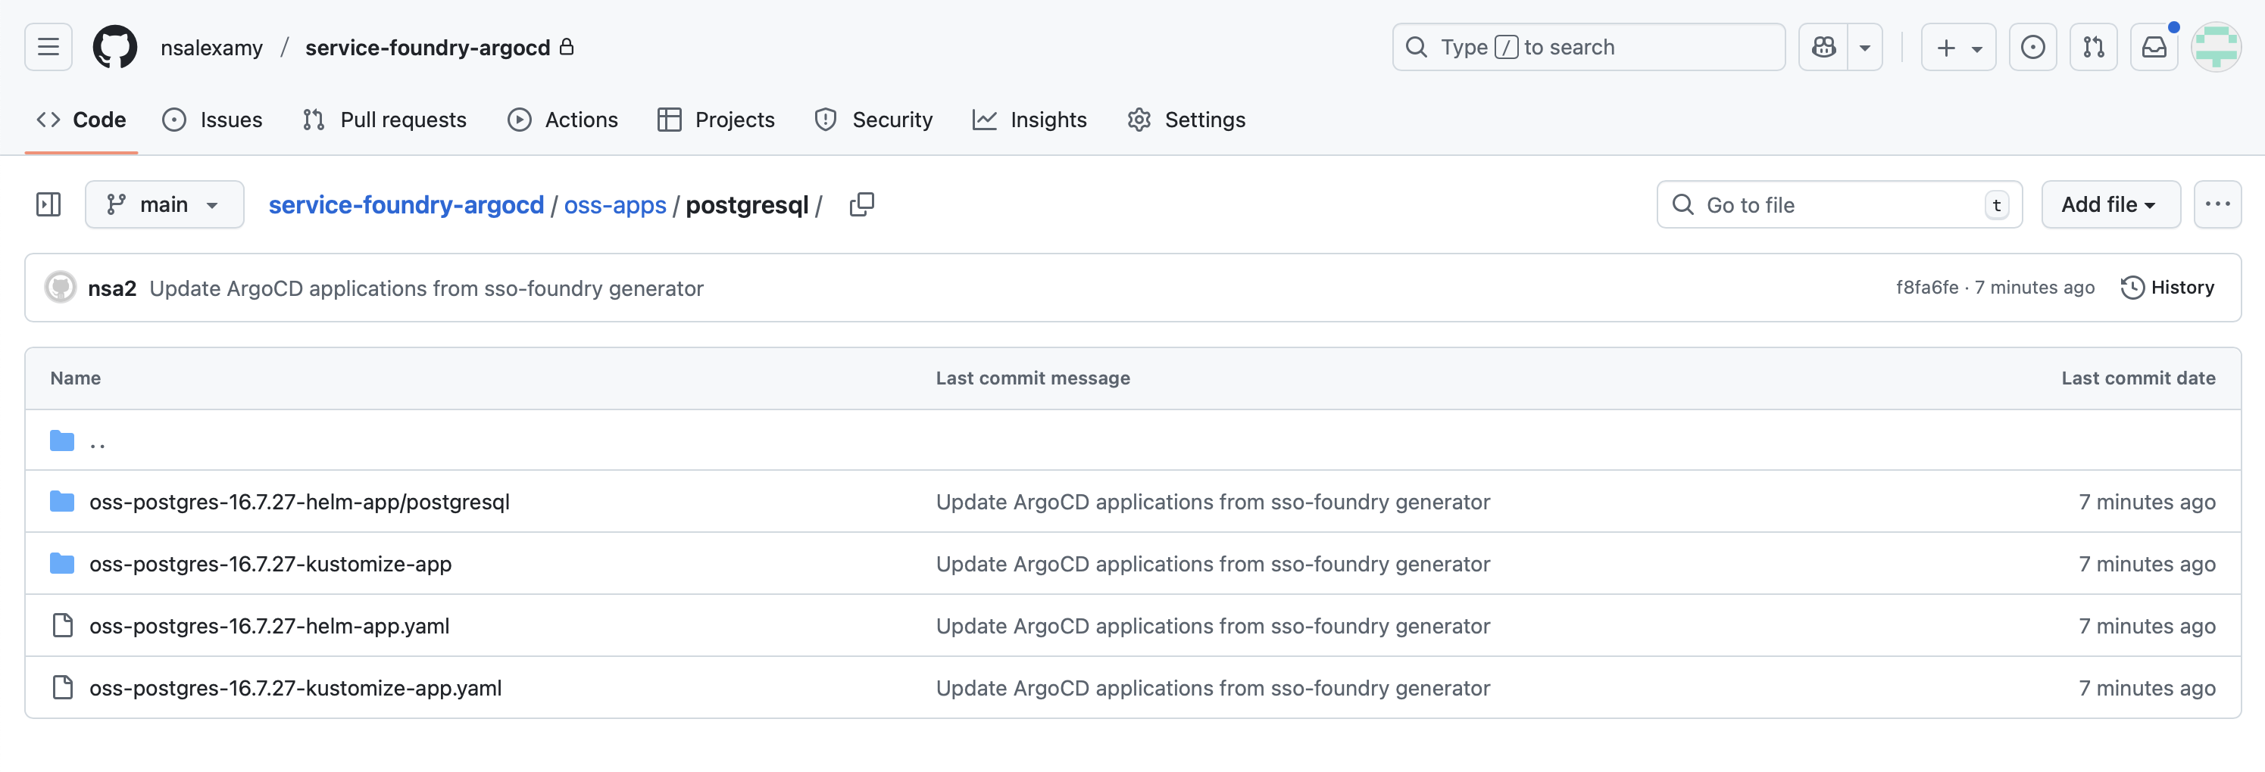The height and width of the screenshot is (772, 2265).
Task: Open the main branch selector dropdown
Action: (164, 204)
